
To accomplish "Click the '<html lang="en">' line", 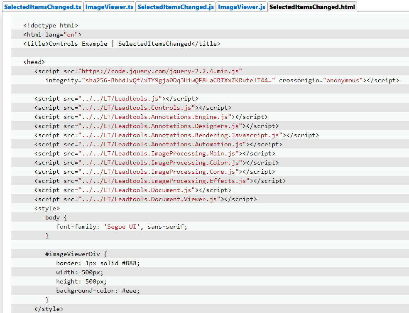I will coord(52,35).
